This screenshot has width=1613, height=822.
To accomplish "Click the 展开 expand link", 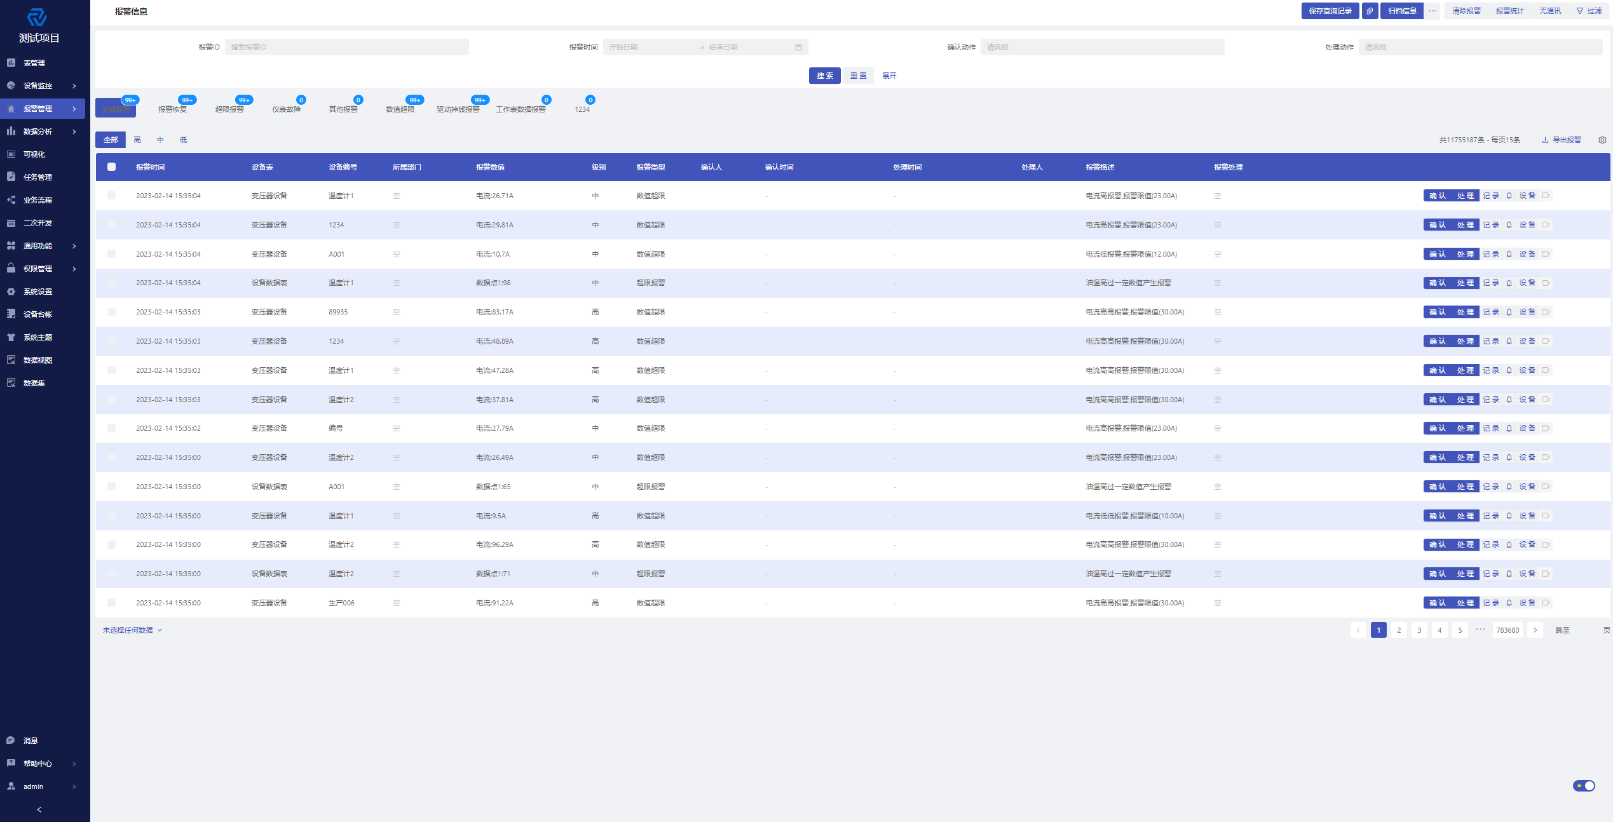I will coord(889,76).
